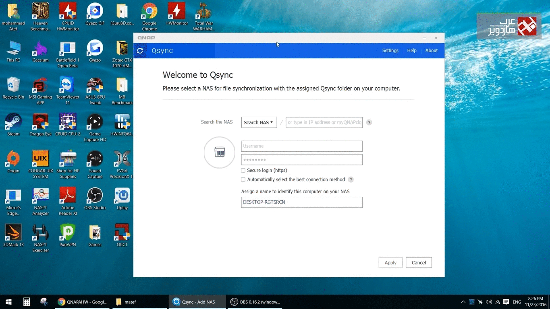The width and height of the screenshot is (550, 309).
Task: Select the MSI Gaming APP icon
Action: point(40,91)
